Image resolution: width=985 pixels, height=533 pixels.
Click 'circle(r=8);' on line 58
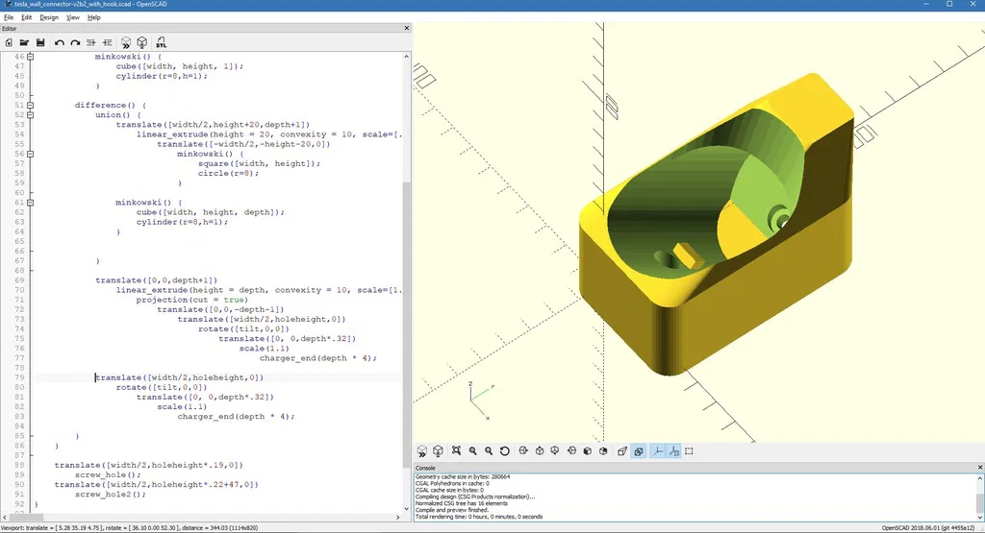pos(229,173)
